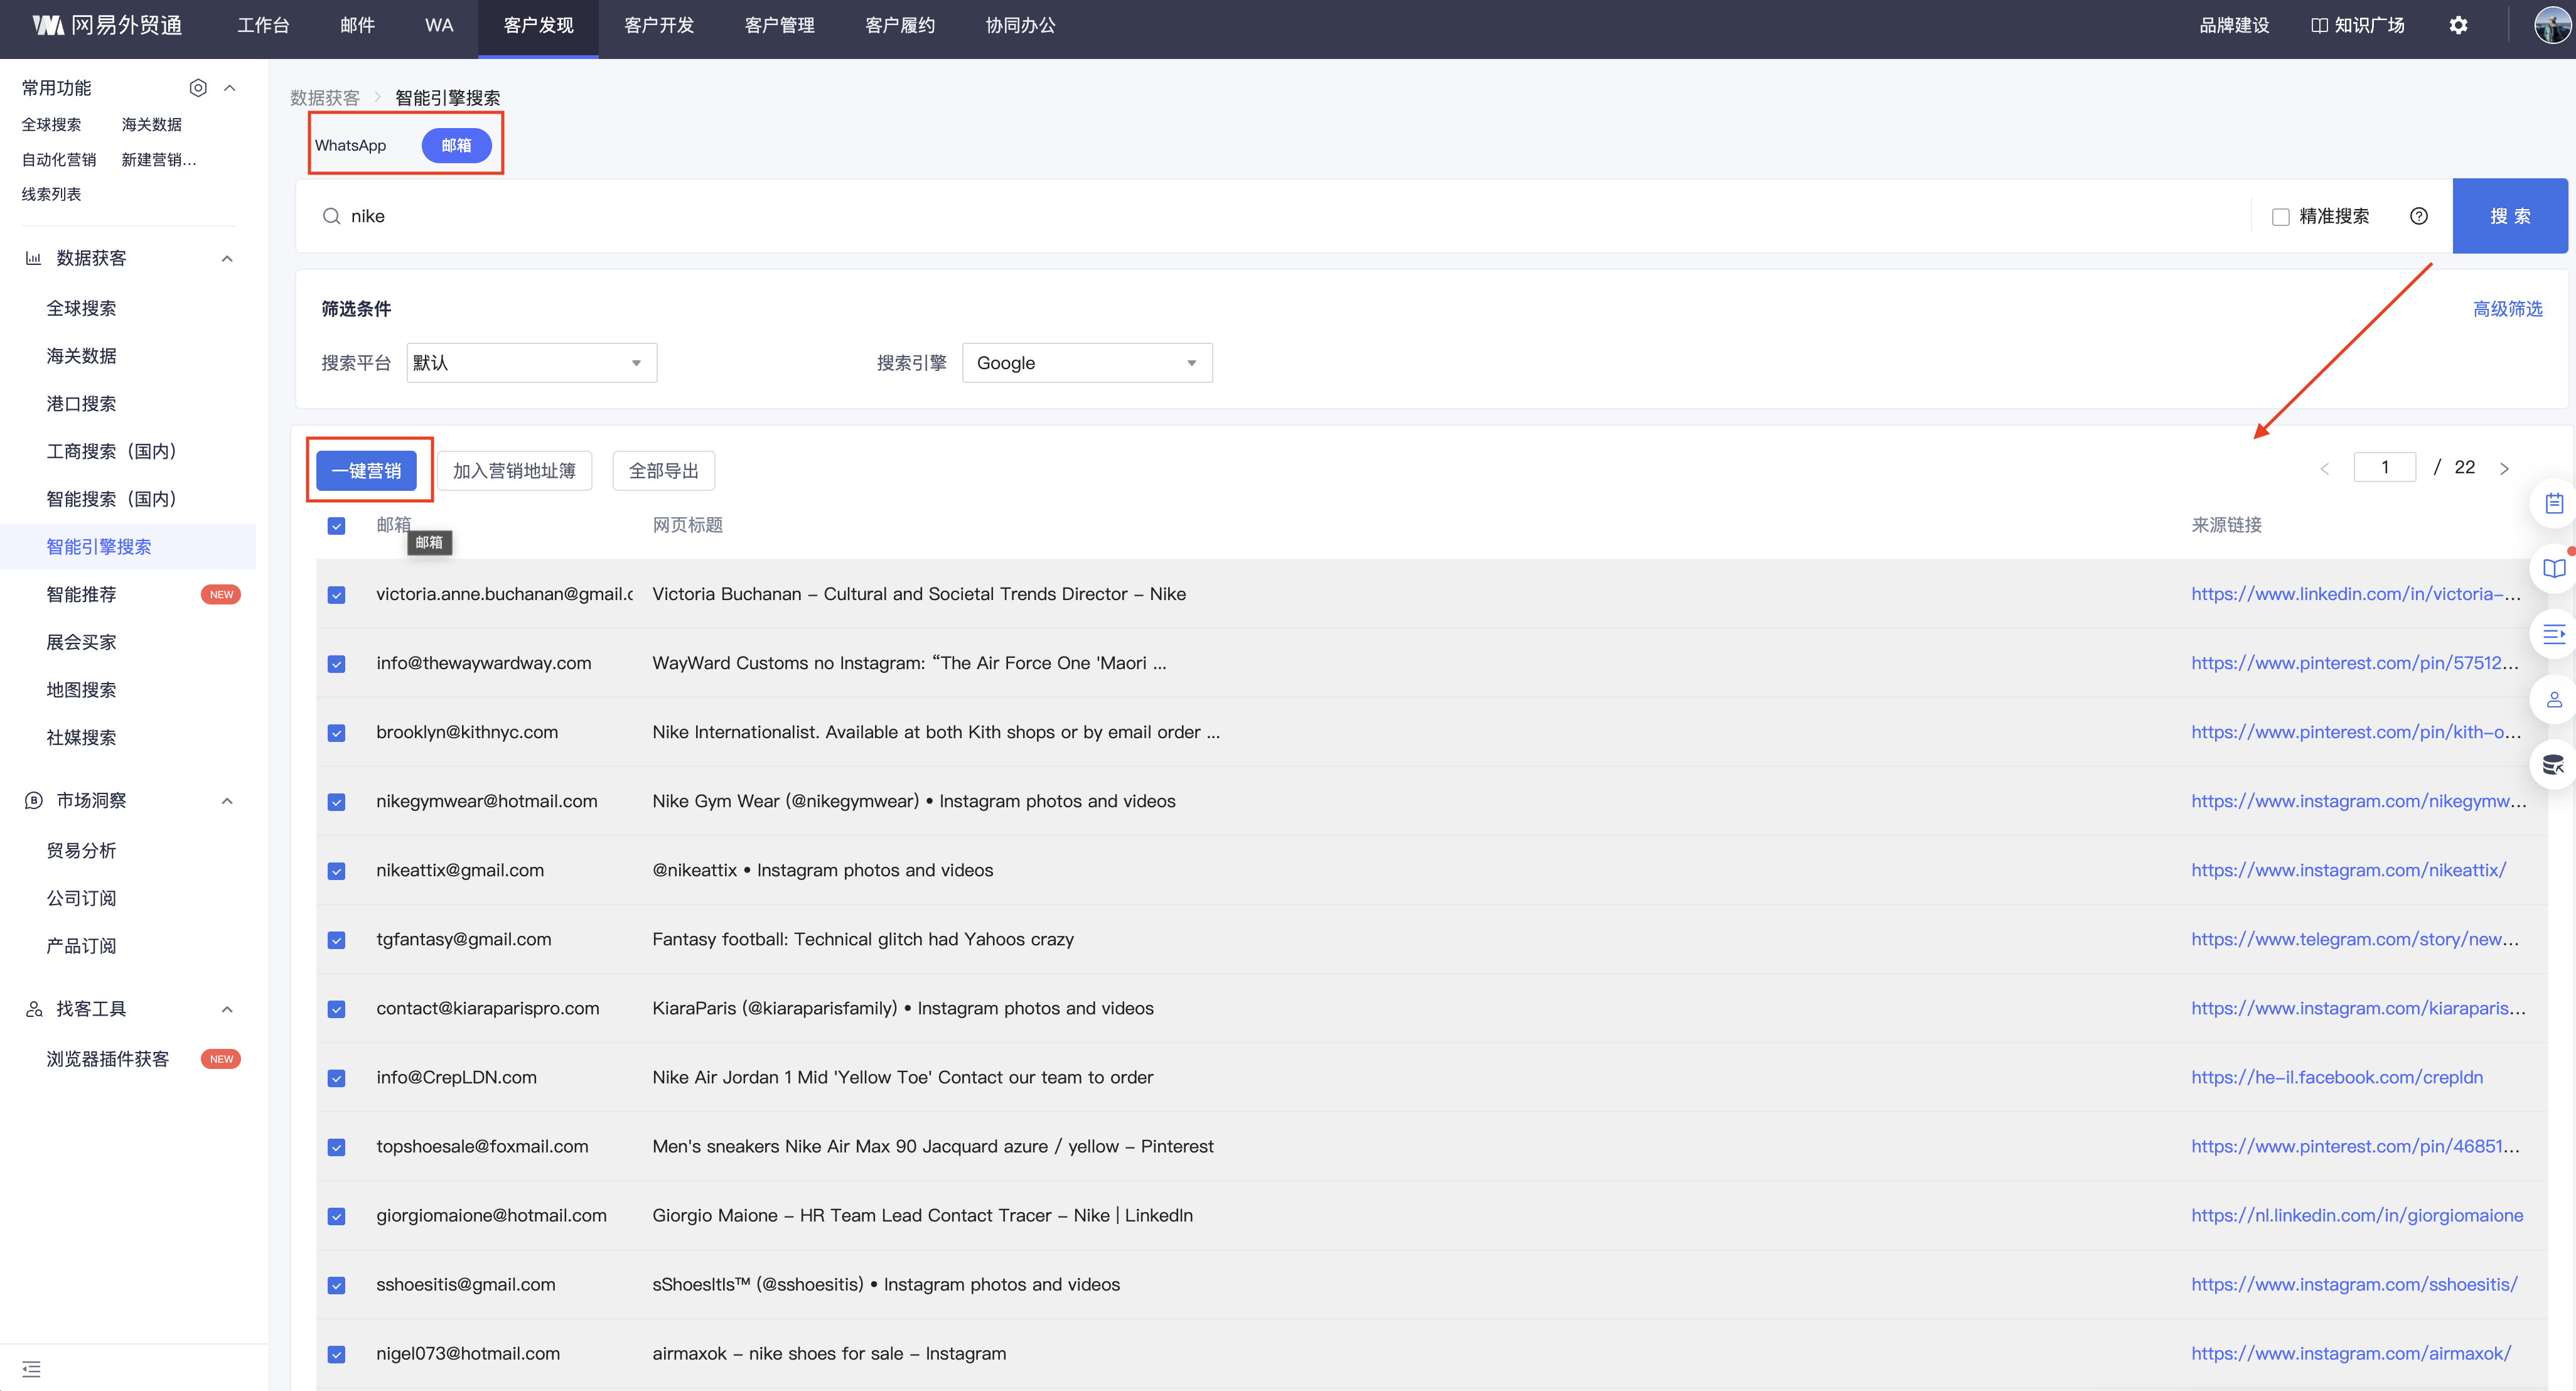Viewport: 2576px width, 1391px height.
Task: Open the 知识广场 book link
Action: pyautogui.click(x=2358, y=26)
